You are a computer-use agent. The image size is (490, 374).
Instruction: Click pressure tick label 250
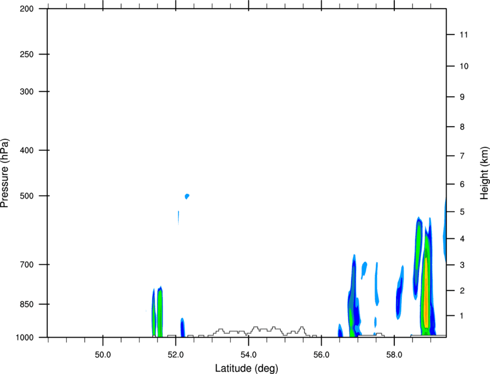pyautogui.click(x=27, y=54)
